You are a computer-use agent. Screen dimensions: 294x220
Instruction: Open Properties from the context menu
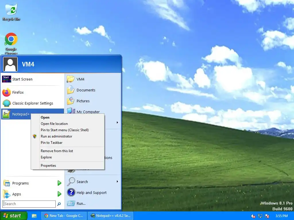68,165
